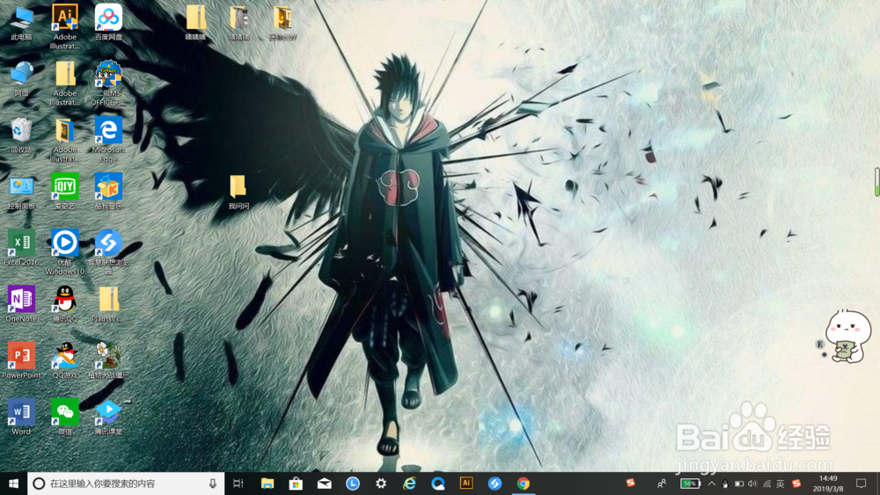
Task: Open Microsoft Store from the taskbar
Action: [x=296, y=484]
